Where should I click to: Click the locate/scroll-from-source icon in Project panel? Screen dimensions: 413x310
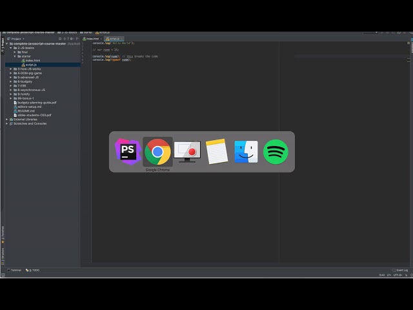pos(60,39)
